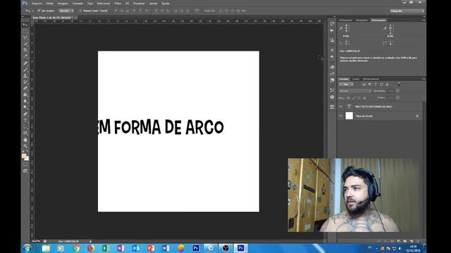Select the Dodge tool

25,108
